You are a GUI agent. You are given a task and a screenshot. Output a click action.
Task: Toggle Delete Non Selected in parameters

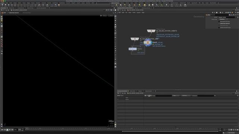[219, 23]
